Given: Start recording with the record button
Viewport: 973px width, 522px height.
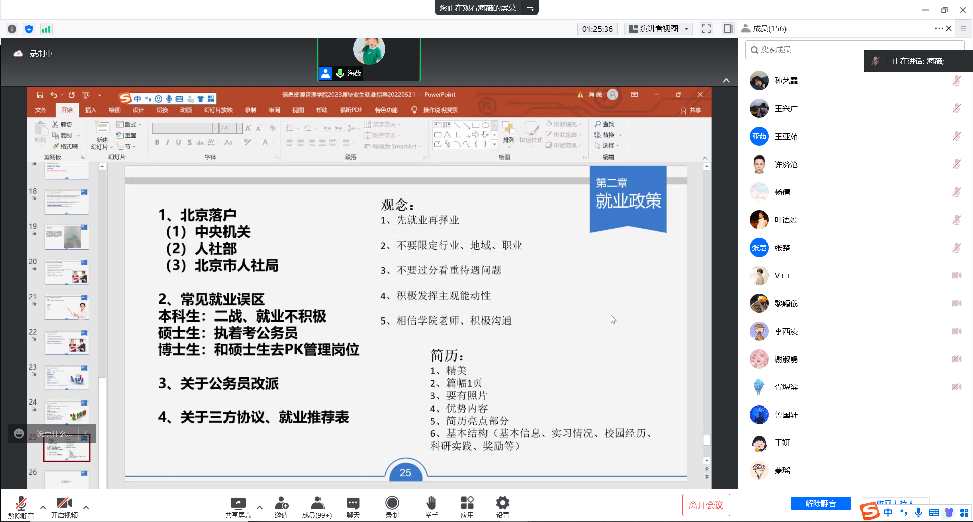Looking at the screenshot, I should pyautogui.click(x=392, y=507).
